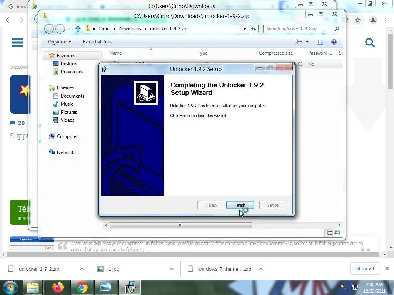
Task: Launch Firefox from the taskbar
Action: click(x=58, y=287)
